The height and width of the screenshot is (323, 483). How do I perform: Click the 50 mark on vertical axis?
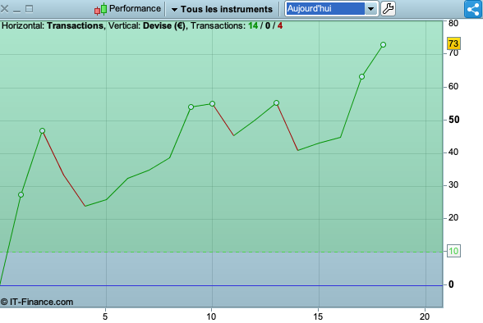453,120
